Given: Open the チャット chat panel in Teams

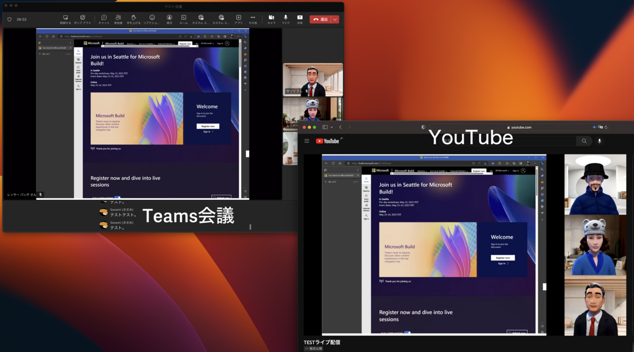Looking at the screenshot, I should tap(104, 20).
